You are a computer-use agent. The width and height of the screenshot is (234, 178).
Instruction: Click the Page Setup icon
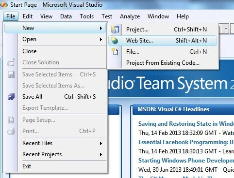click(x=11, y=120)
